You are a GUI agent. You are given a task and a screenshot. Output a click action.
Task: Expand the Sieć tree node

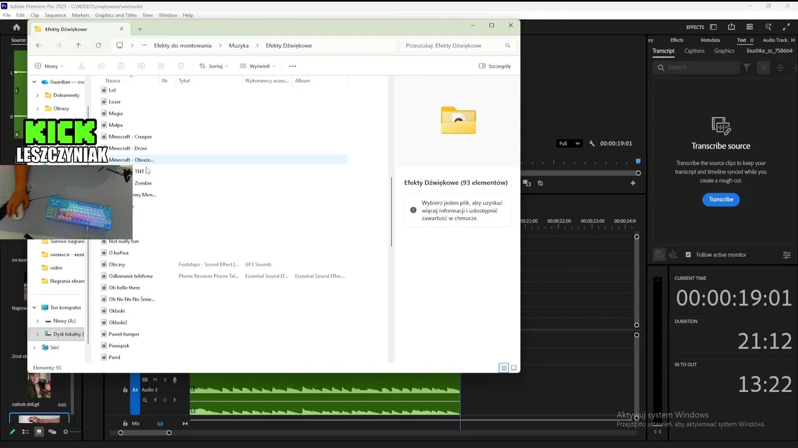[34, 347]
